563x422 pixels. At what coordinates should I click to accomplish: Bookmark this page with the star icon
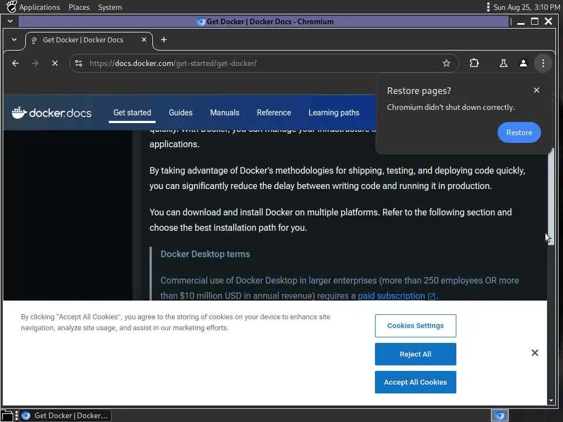tap(446, 64)
